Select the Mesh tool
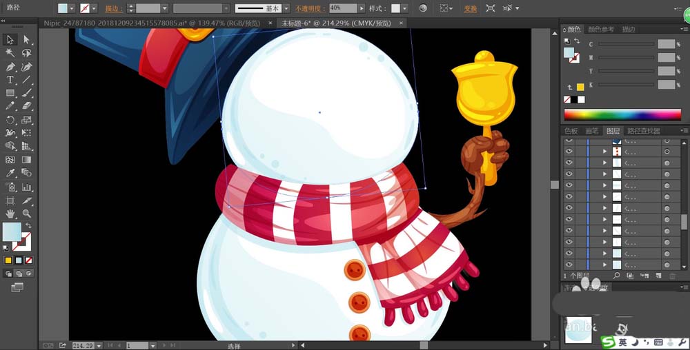The height and width of the screenshot is (350, 690). [10, 160]
